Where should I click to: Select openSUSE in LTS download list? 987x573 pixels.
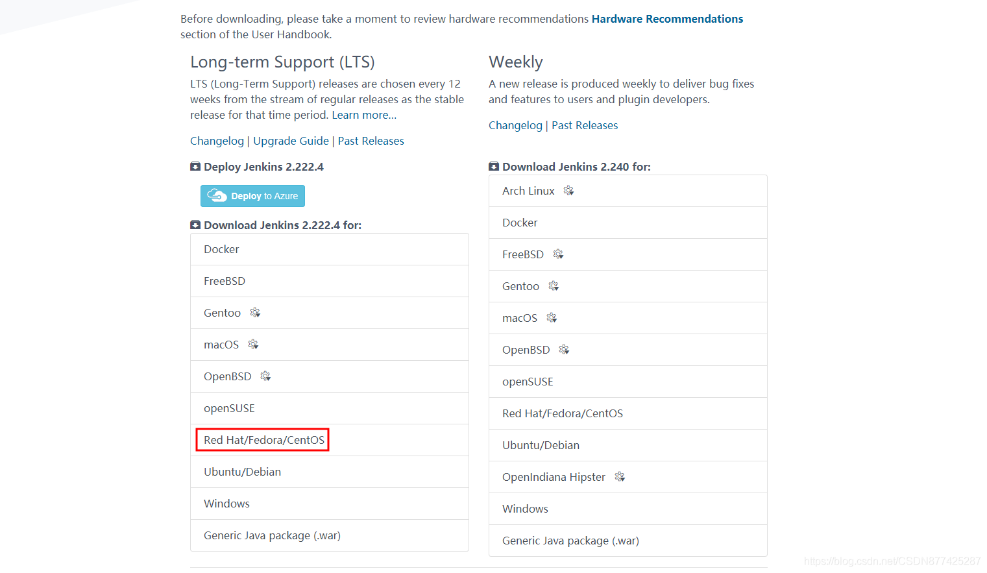pyautogui.click(x=330, y=408)
